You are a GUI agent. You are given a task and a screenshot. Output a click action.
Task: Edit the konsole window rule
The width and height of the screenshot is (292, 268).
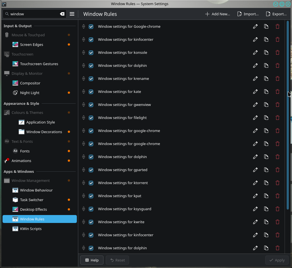(x=255, y=52)
